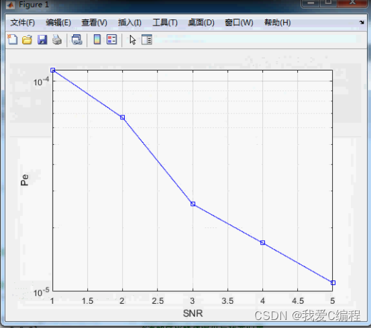371x328 pixels.
Task: Open a file using folder icon
Action: [27, 40]
